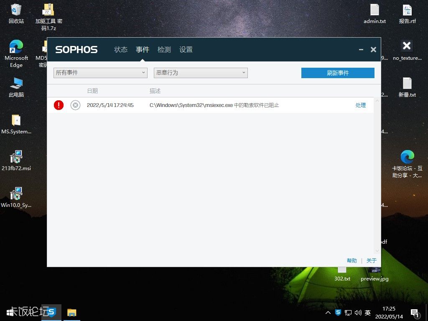Screen dimensions: 428x321
Task: Click the red alert icon on the event row
Action: (59, 105)
